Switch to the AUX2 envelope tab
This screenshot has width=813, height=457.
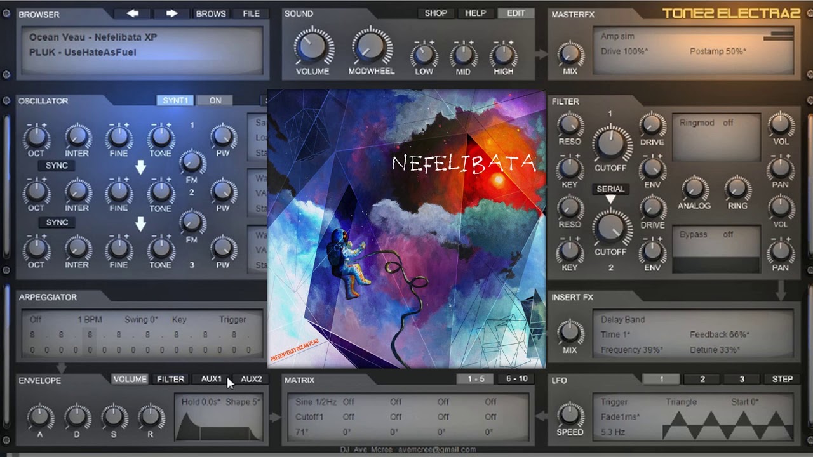(252, 379)
